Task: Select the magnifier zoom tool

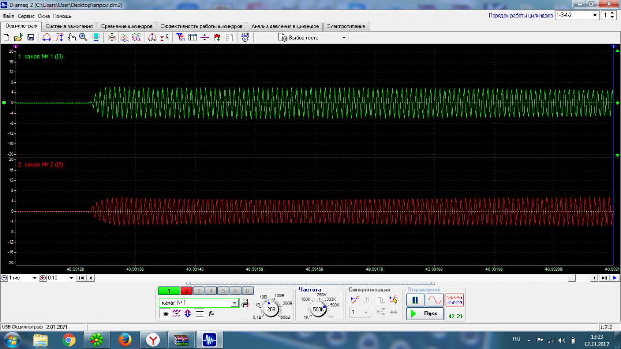Action: (83, 37)
